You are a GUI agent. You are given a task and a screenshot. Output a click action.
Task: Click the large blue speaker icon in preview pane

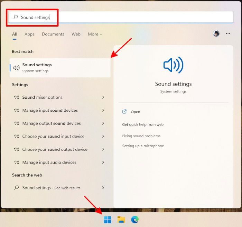tap(173, 65)
